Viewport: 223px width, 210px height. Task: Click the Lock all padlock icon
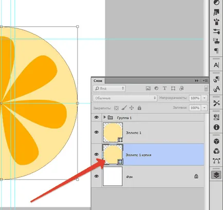(139, 108)
